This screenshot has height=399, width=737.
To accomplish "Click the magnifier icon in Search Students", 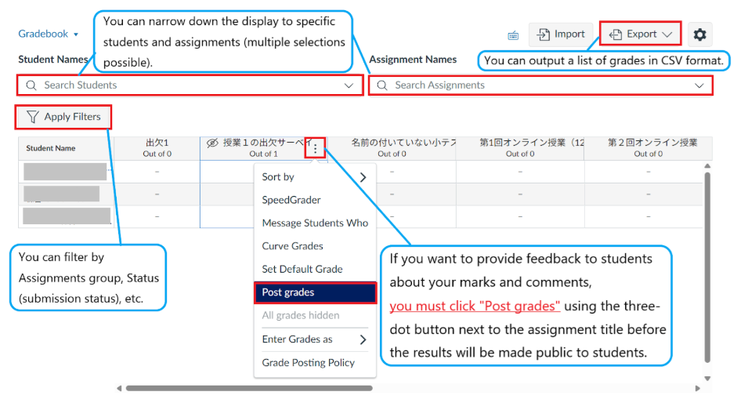I will (31, 85).
